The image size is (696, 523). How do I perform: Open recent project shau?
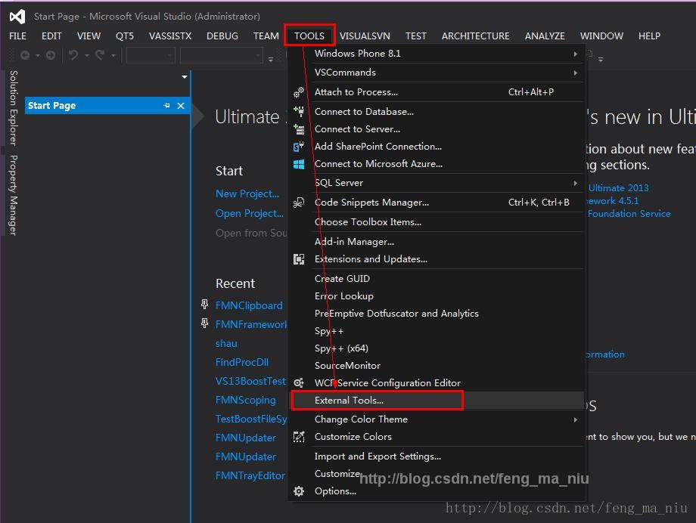pyautogui.click(x=226, y=343)
